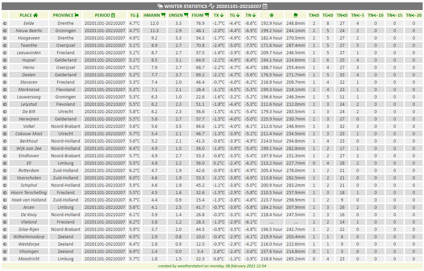Select the place name Wilhelminadorp
Viewport: 424px width, 271px height.
29,237
